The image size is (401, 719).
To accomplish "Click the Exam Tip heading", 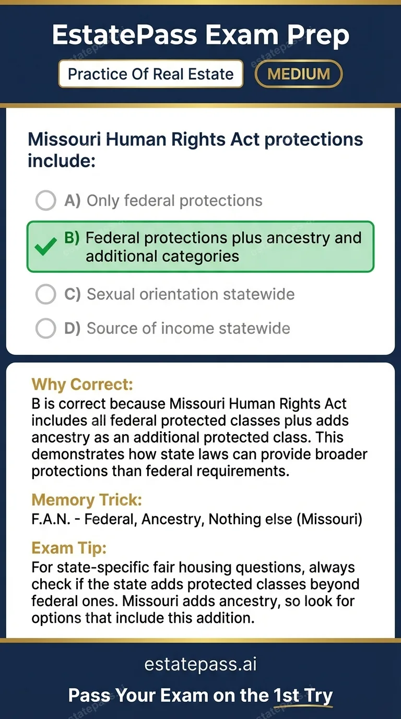I will (x=68, y=548).
